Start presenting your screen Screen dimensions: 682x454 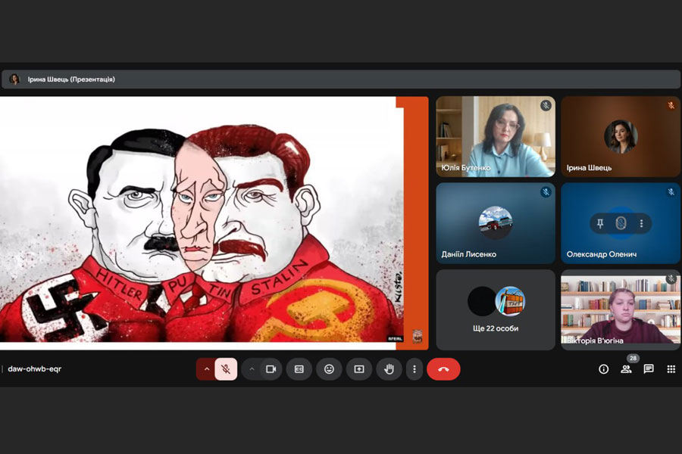point(359,369)
